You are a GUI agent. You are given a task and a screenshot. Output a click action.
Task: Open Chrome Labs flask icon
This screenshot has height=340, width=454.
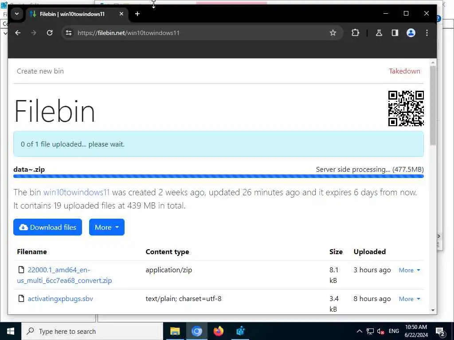(379, 33)
